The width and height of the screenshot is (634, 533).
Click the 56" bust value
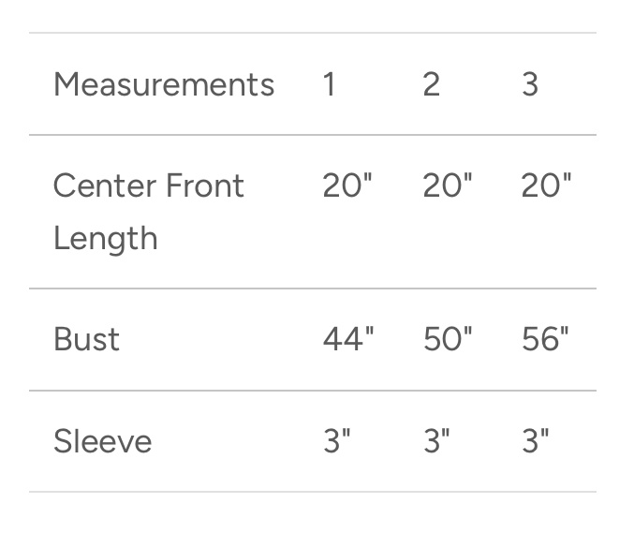click(546, 339)
